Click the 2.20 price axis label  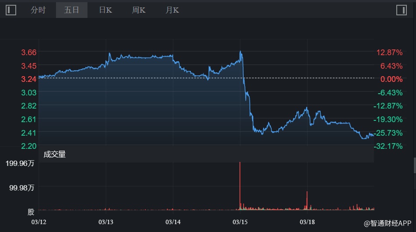(x=29, y=146)
